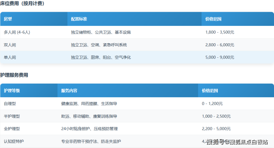Select the 2,200 - 5,000元 price cell
This screenshot has width=274, height=148.
tap(216, 129)
